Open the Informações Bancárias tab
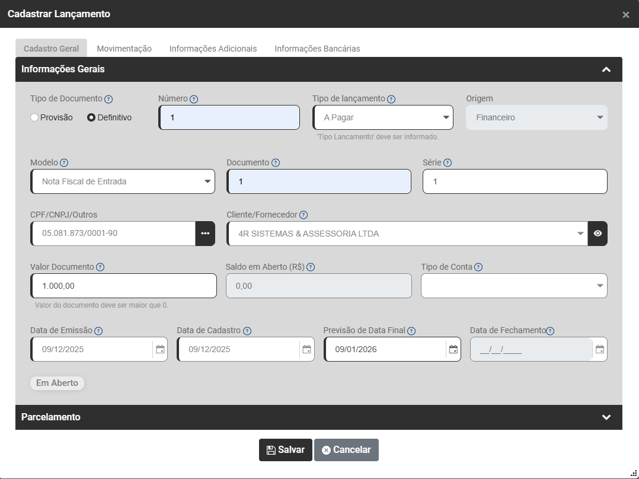 (x=317, y=49)
